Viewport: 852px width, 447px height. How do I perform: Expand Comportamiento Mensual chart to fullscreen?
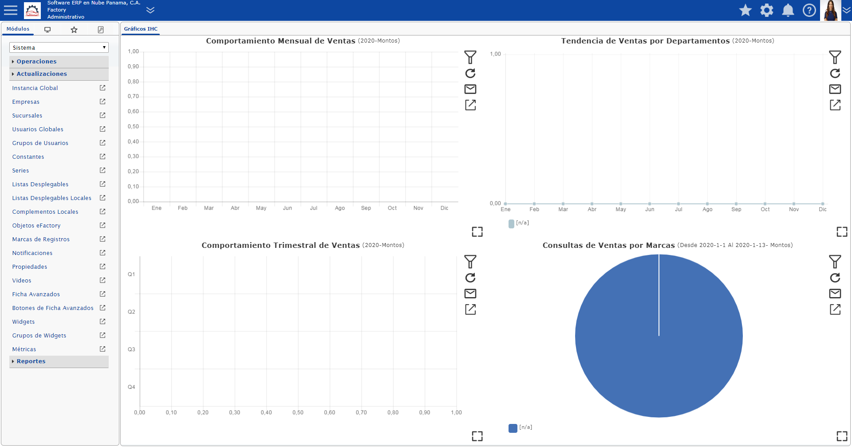point(477,232)
